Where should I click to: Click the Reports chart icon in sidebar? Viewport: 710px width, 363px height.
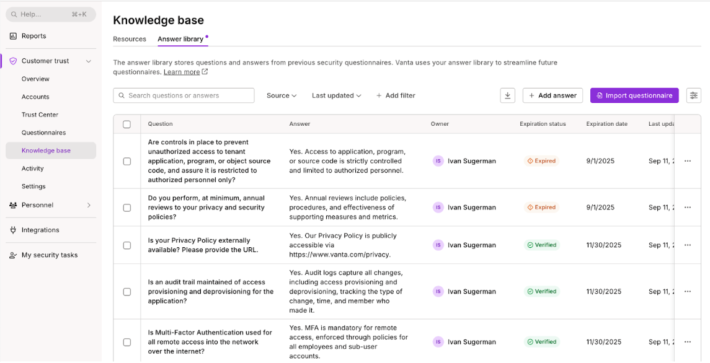(x=13, y=36)
